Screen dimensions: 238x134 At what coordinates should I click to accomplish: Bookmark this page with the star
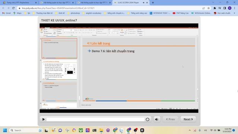pos(209,8)
